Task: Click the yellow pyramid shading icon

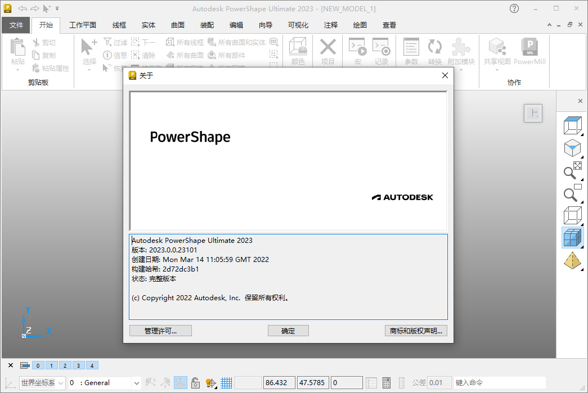Action: tap(572, 261)
